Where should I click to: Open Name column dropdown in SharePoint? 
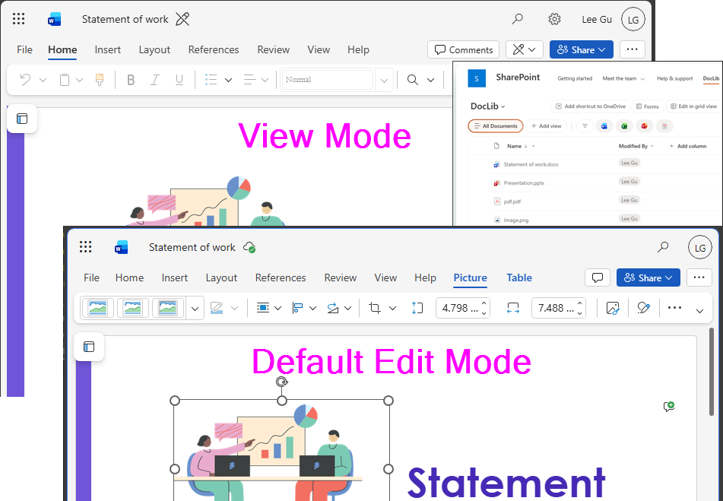click(534, 146)
